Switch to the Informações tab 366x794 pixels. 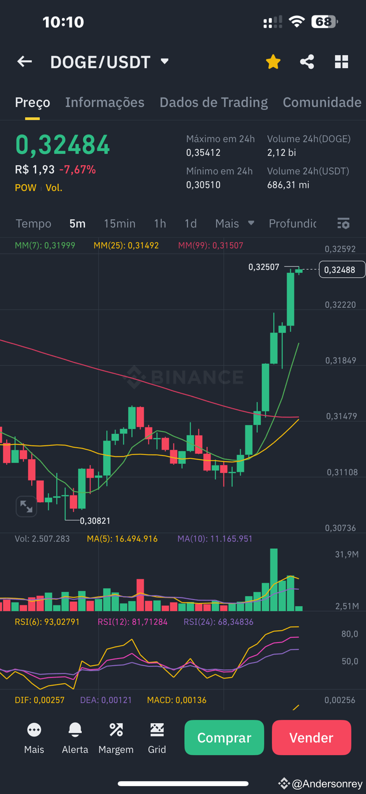coord(105,102)
